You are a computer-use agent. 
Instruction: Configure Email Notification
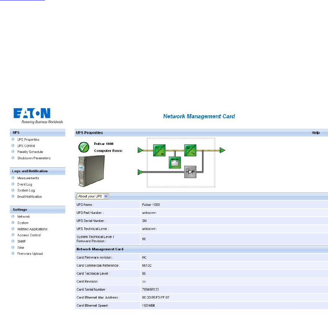29,197
